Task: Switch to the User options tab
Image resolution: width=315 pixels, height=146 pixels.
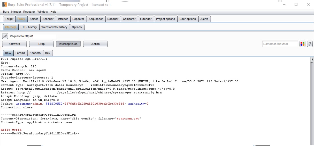Action: [x=188, y=19]
